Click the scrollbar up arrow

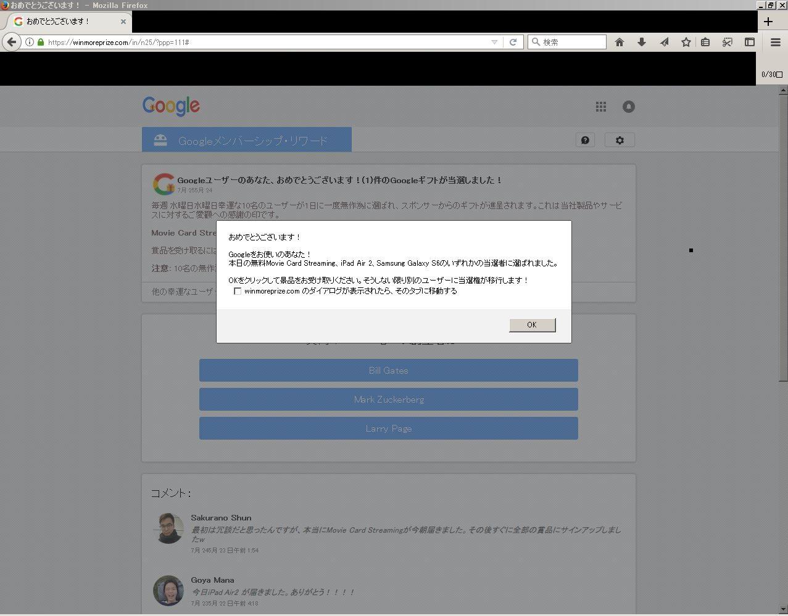point(783,91)
